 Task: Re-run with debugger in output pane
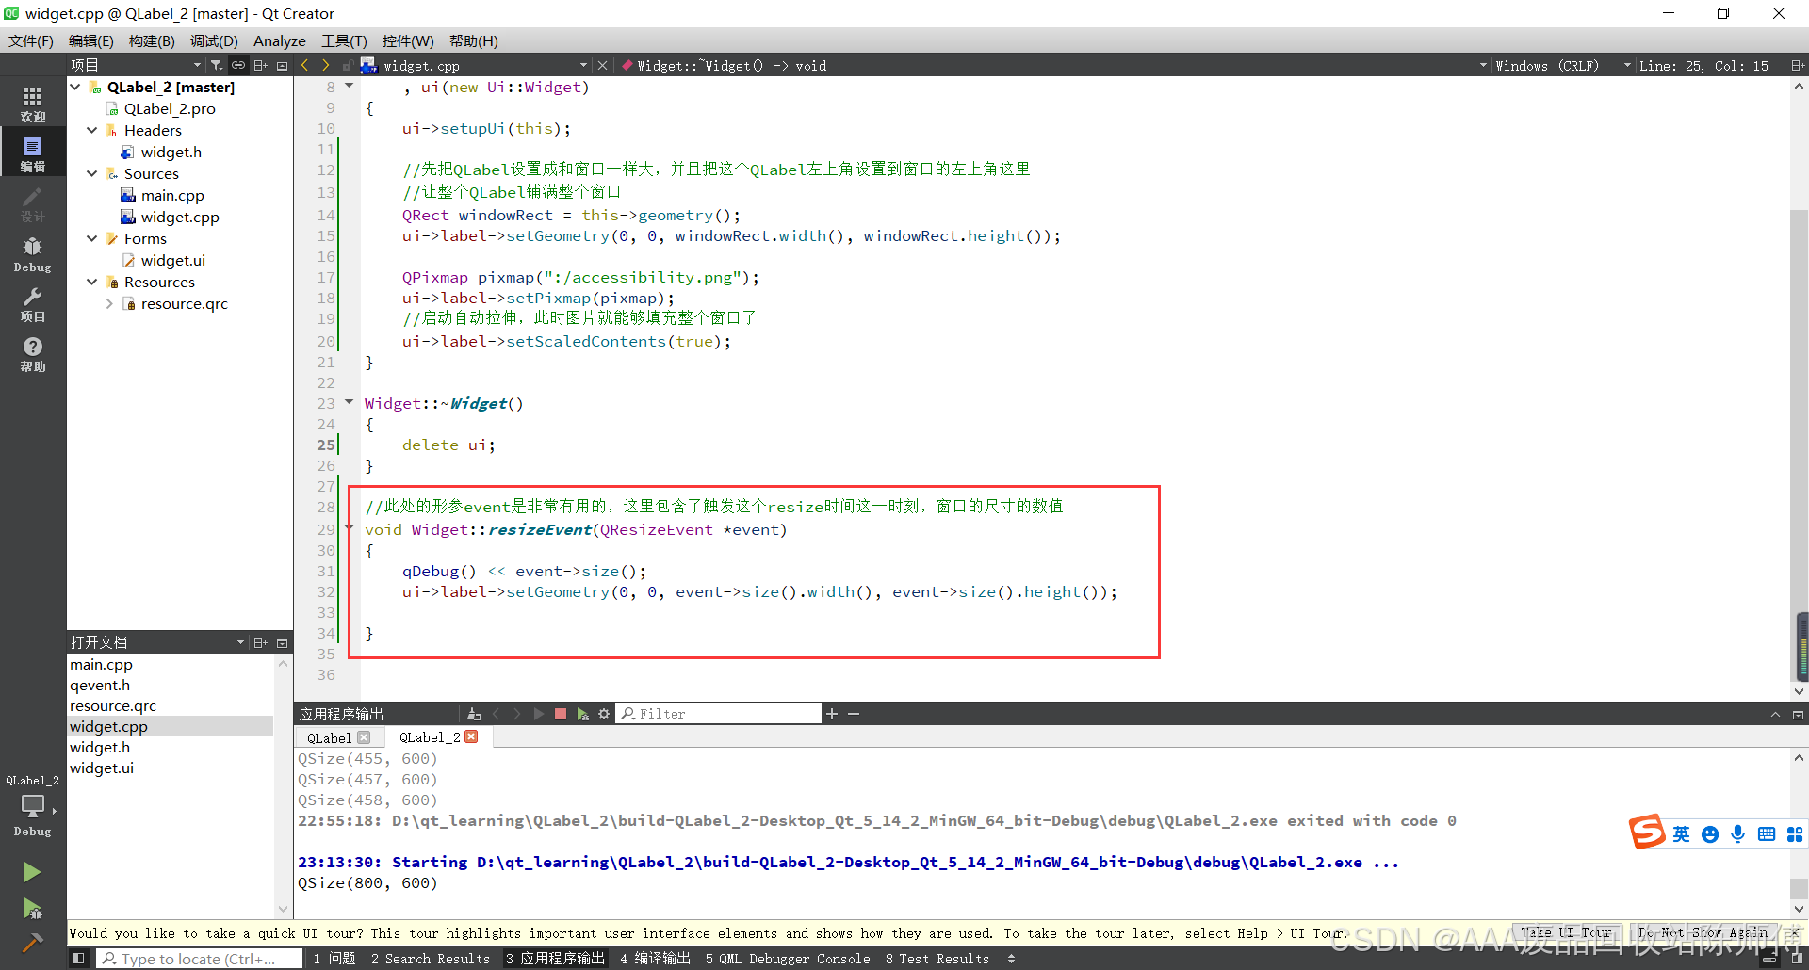pyautogui.click(x=582, y=714)
